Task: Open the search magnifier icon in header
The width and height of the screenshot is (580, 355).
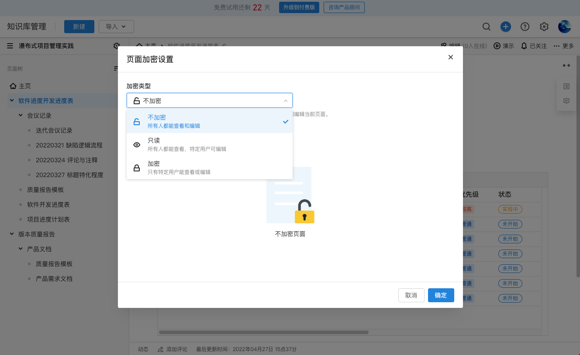Action: [487, 27]
